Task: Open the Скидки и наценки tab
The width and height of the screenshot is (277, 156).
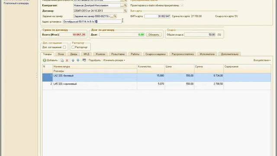Action: pos(155,54)
